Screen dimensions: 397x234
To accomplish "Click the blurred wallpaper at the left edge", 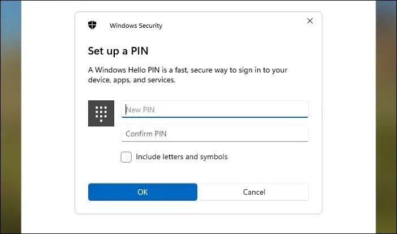I will pyautogui.click(x=10, y=113).
